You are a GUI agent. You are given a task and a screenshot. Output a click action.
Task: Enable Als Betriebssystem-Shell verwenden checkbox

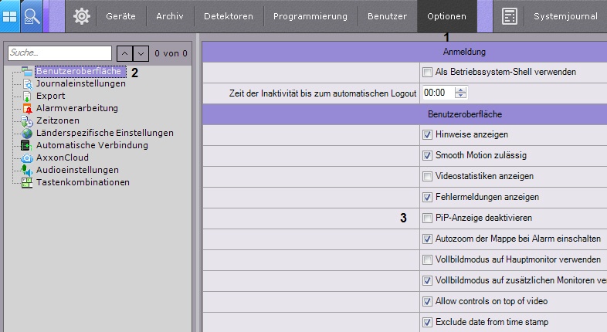pyautogui.click(x=428, y=72)
